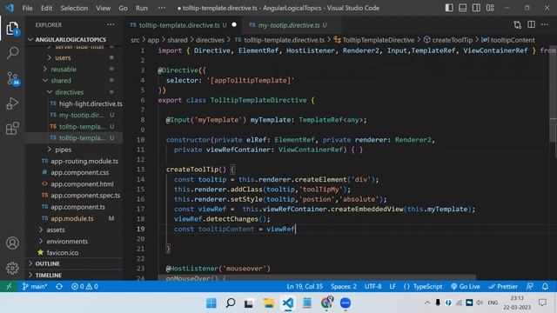Open problems errors and warnings count
This screenshot has height=313, width=557.
click(x=84, y=286)
